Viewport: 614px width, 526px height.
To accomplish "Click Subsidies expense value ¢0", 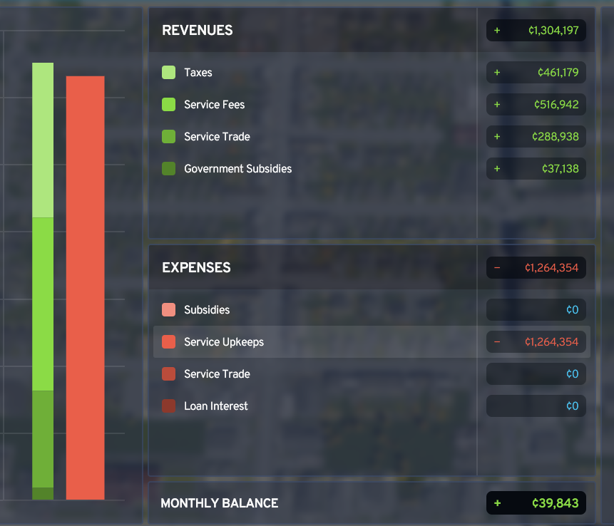I will click(536, 309).
